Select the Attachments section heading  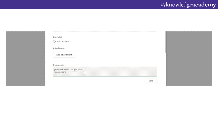[x=59, y=48]
